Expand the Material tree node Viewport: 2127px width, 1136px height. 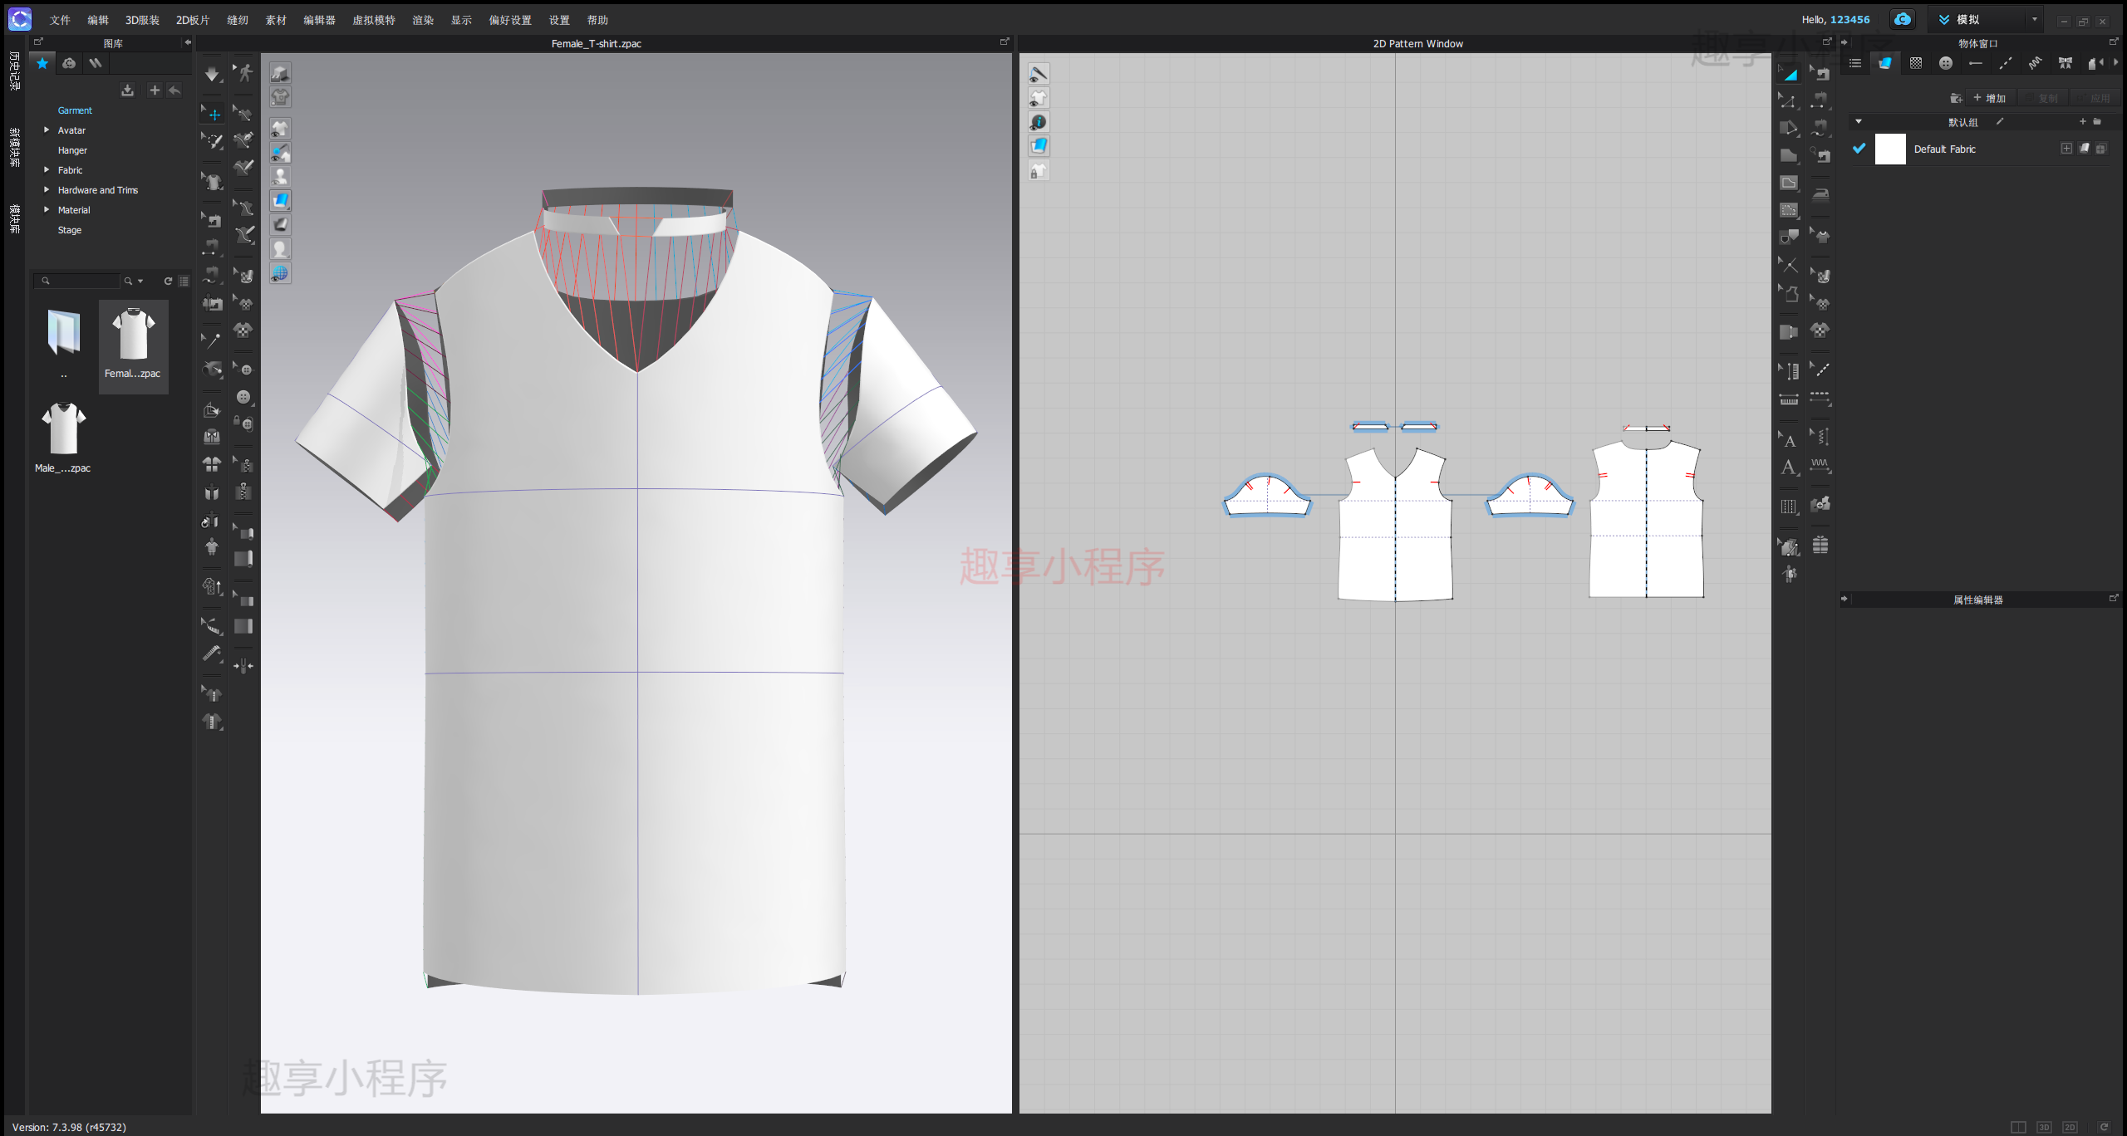(x=47, y=209)
